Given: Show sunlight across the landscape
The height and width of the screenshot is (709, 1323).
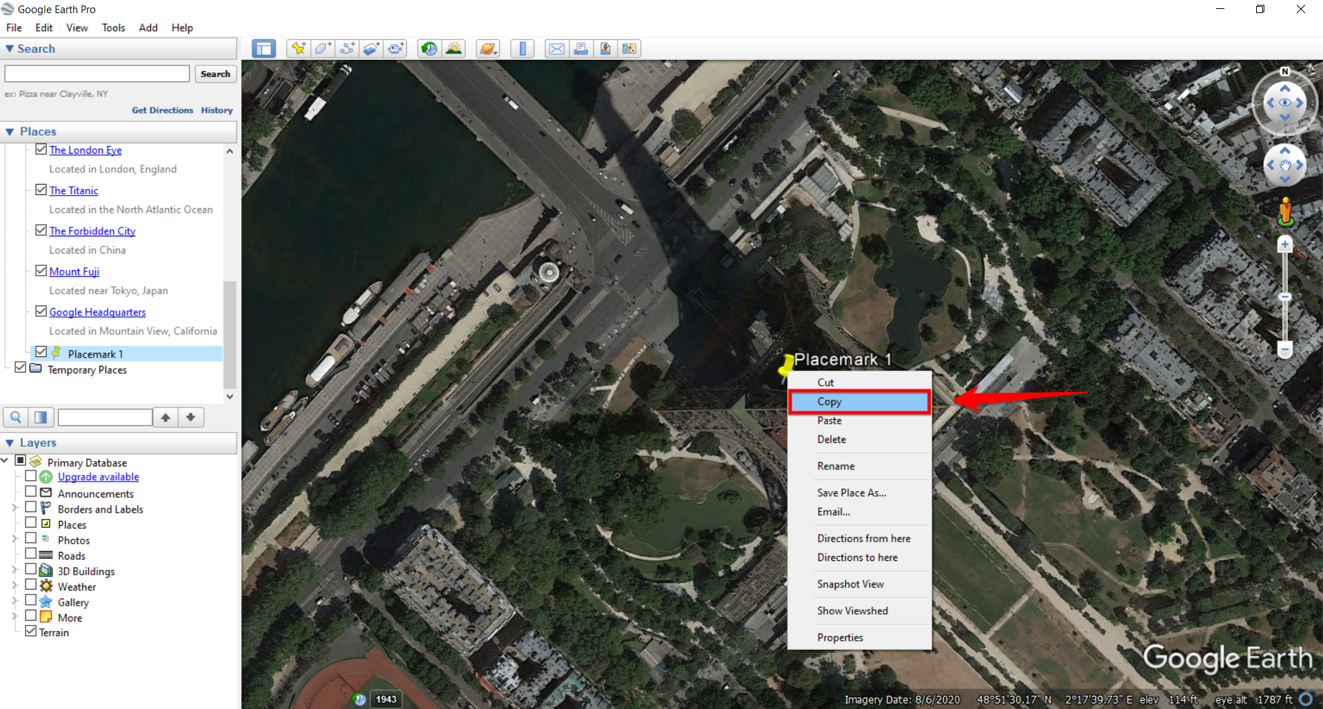Looking at the screenshot, I should (453, 48).
